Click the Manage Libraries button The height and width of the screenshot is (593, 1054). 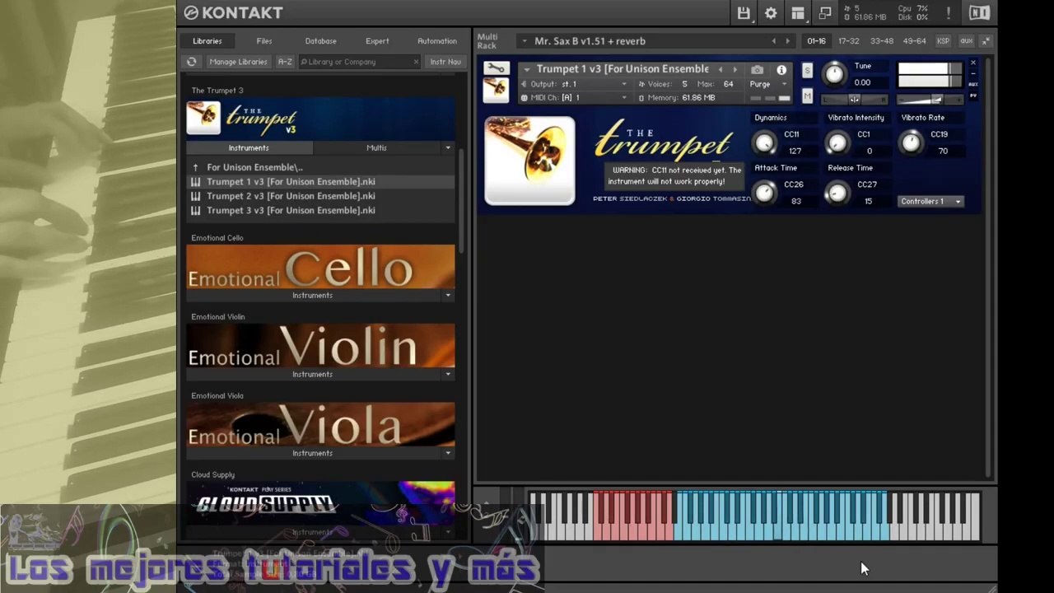[x=238, y=62]
